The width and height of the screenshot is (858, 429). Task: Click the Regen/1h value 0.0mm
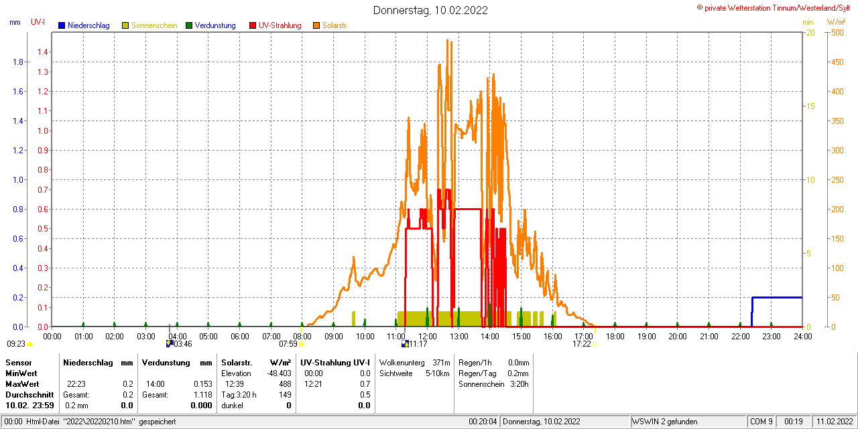(x=518, y=362)
